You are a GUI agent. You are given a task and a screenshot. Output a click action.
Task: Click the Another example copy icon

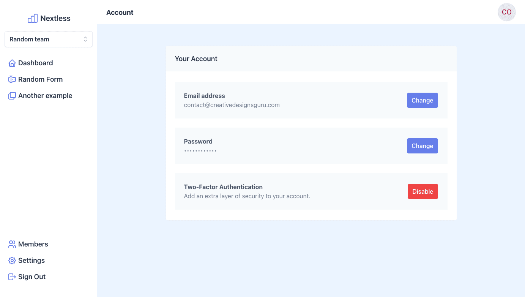[12, 95]
